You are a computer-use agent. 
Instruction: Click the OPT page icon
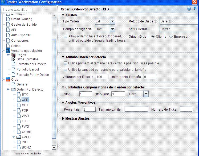coord(19,105)
